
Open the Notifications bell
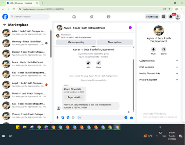[x=171, y=17]
